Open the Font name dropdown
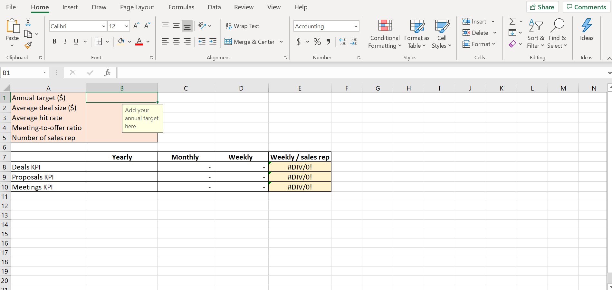Image resolution: width=612 pixels, height=290 pixels. point(103,26)
